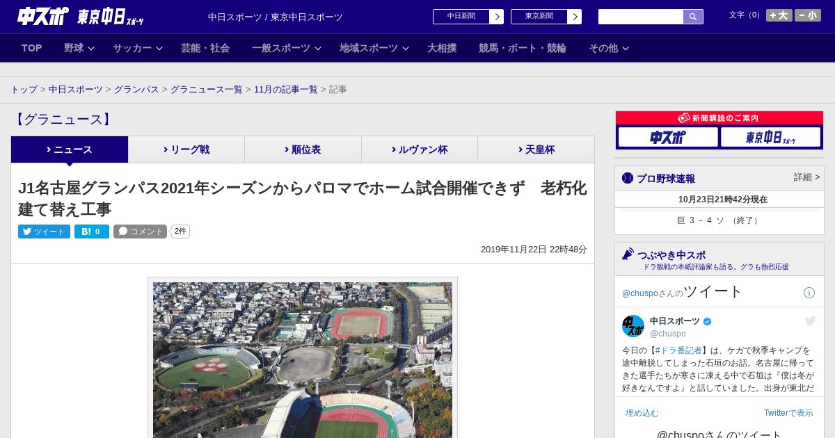Open the 中日新聞 site link
The height and width of the screenshot is (438, 835).
(x=461, y=17)
